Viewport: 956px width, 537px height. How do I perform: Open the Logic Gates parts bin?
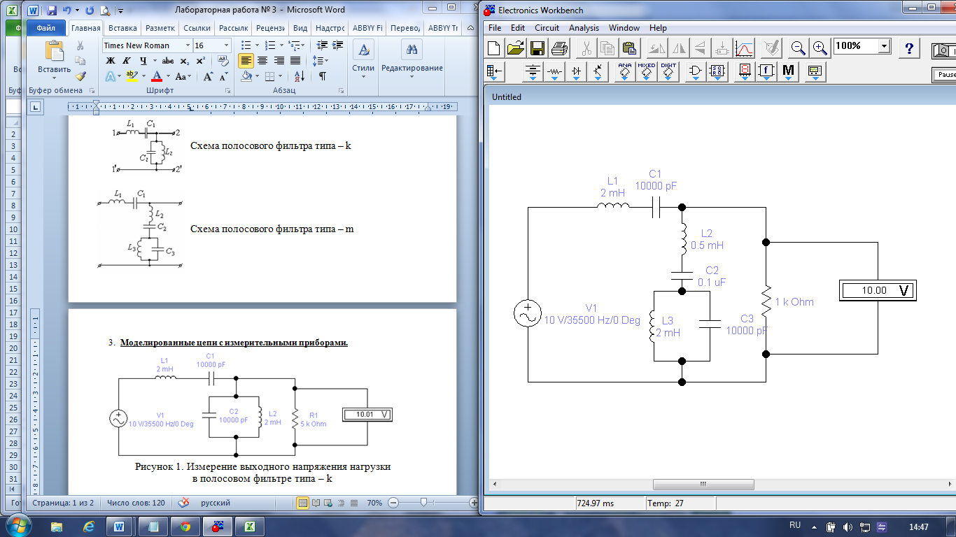pyautogui.click(x=696, y=71)
